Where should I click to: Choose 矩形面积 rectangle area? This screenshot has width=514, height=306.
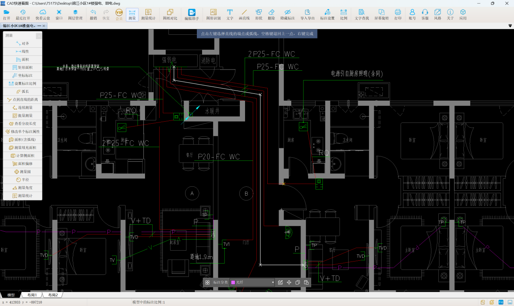pyautogui.click(x=23, y=68)
